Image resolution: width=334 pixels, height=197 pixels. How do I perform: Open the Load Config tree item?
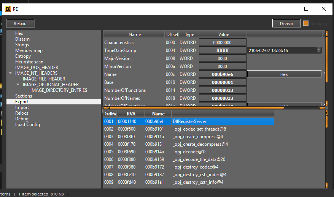click(x=27, y=125)
